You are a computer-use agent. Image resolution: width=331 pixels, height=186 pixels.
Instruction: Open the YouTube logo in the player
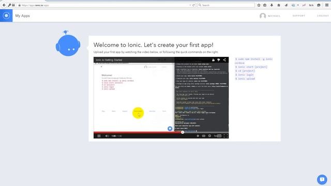218,136
